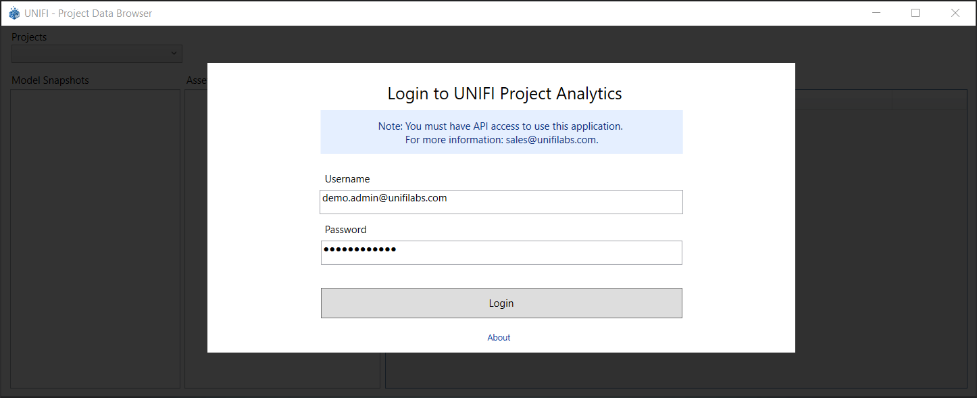Screen dimensions: 977x398
Task: Click the Projects label
Action: click(x=29, y=37)
